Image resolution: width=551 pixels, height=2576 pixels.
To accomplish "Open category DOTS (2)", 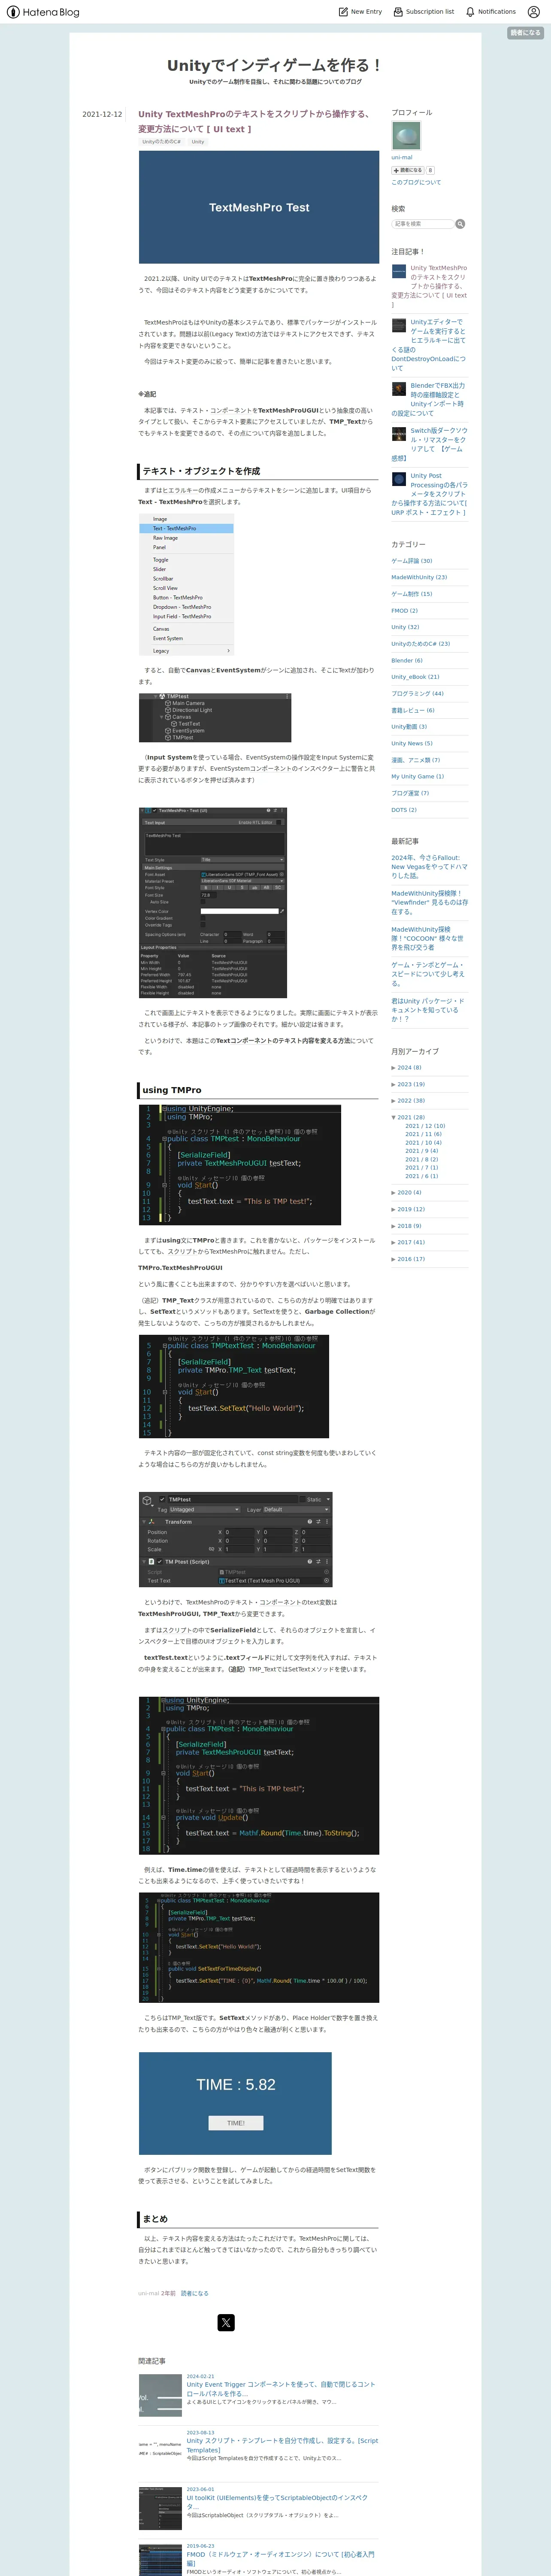I will (404, 810).
